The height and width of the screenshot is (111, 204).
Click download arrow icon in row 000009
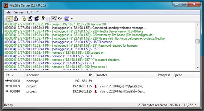pyautogui.click(x=96, y=86)
